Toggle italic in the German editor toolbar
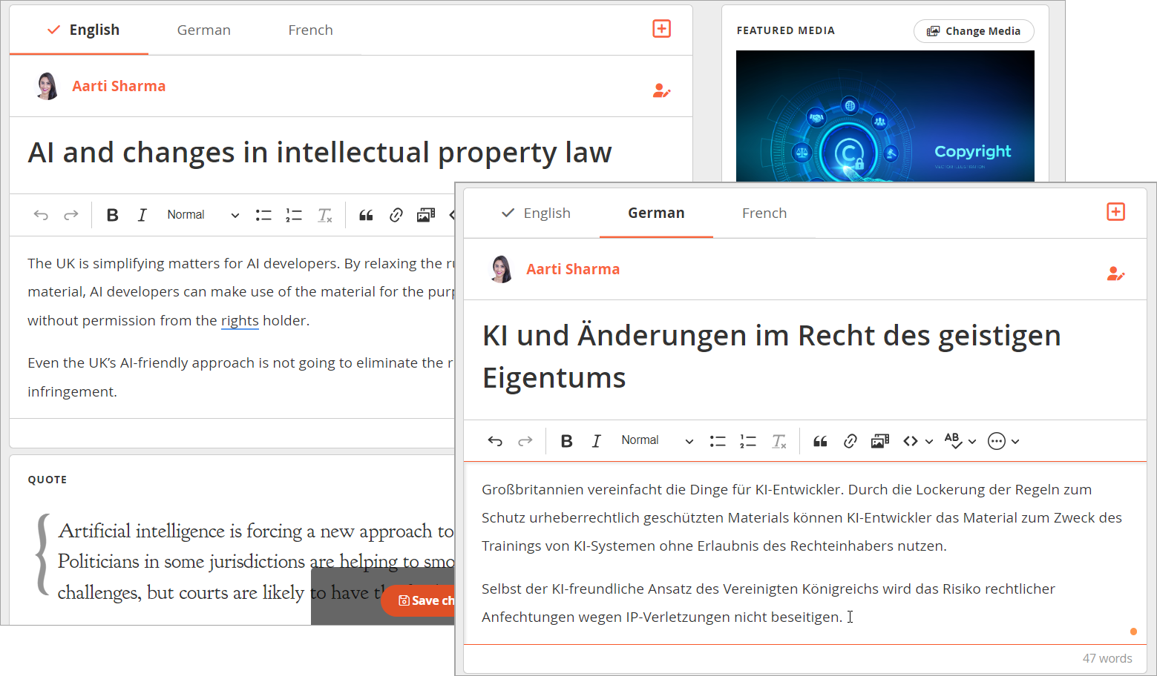The image size is (1157, 676). (x=597, y=441)
